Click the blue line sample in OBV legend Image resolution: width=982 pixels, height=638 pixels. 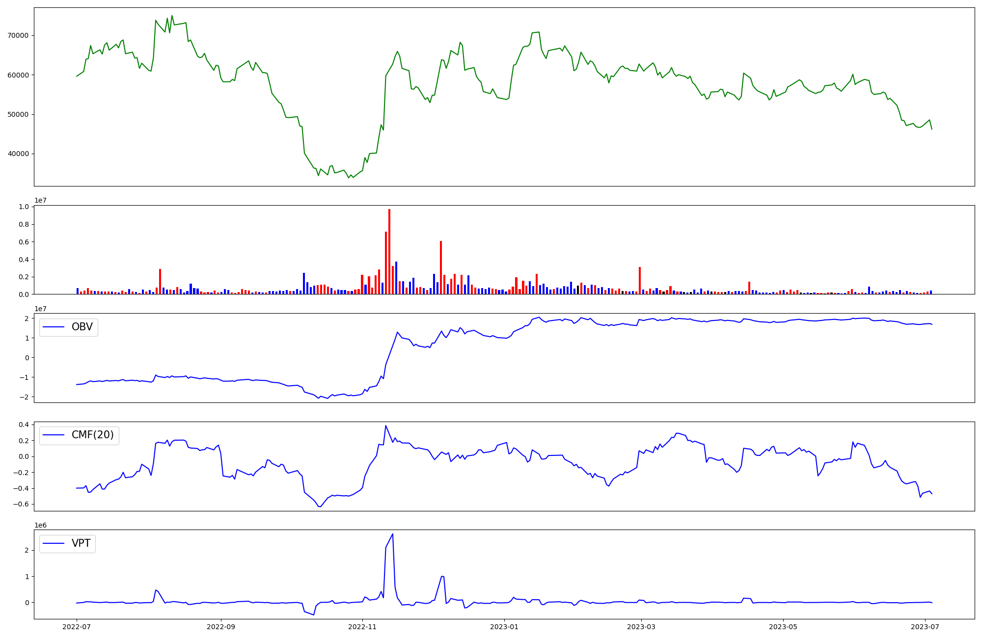pyautogui.click(x=54, y=327)
